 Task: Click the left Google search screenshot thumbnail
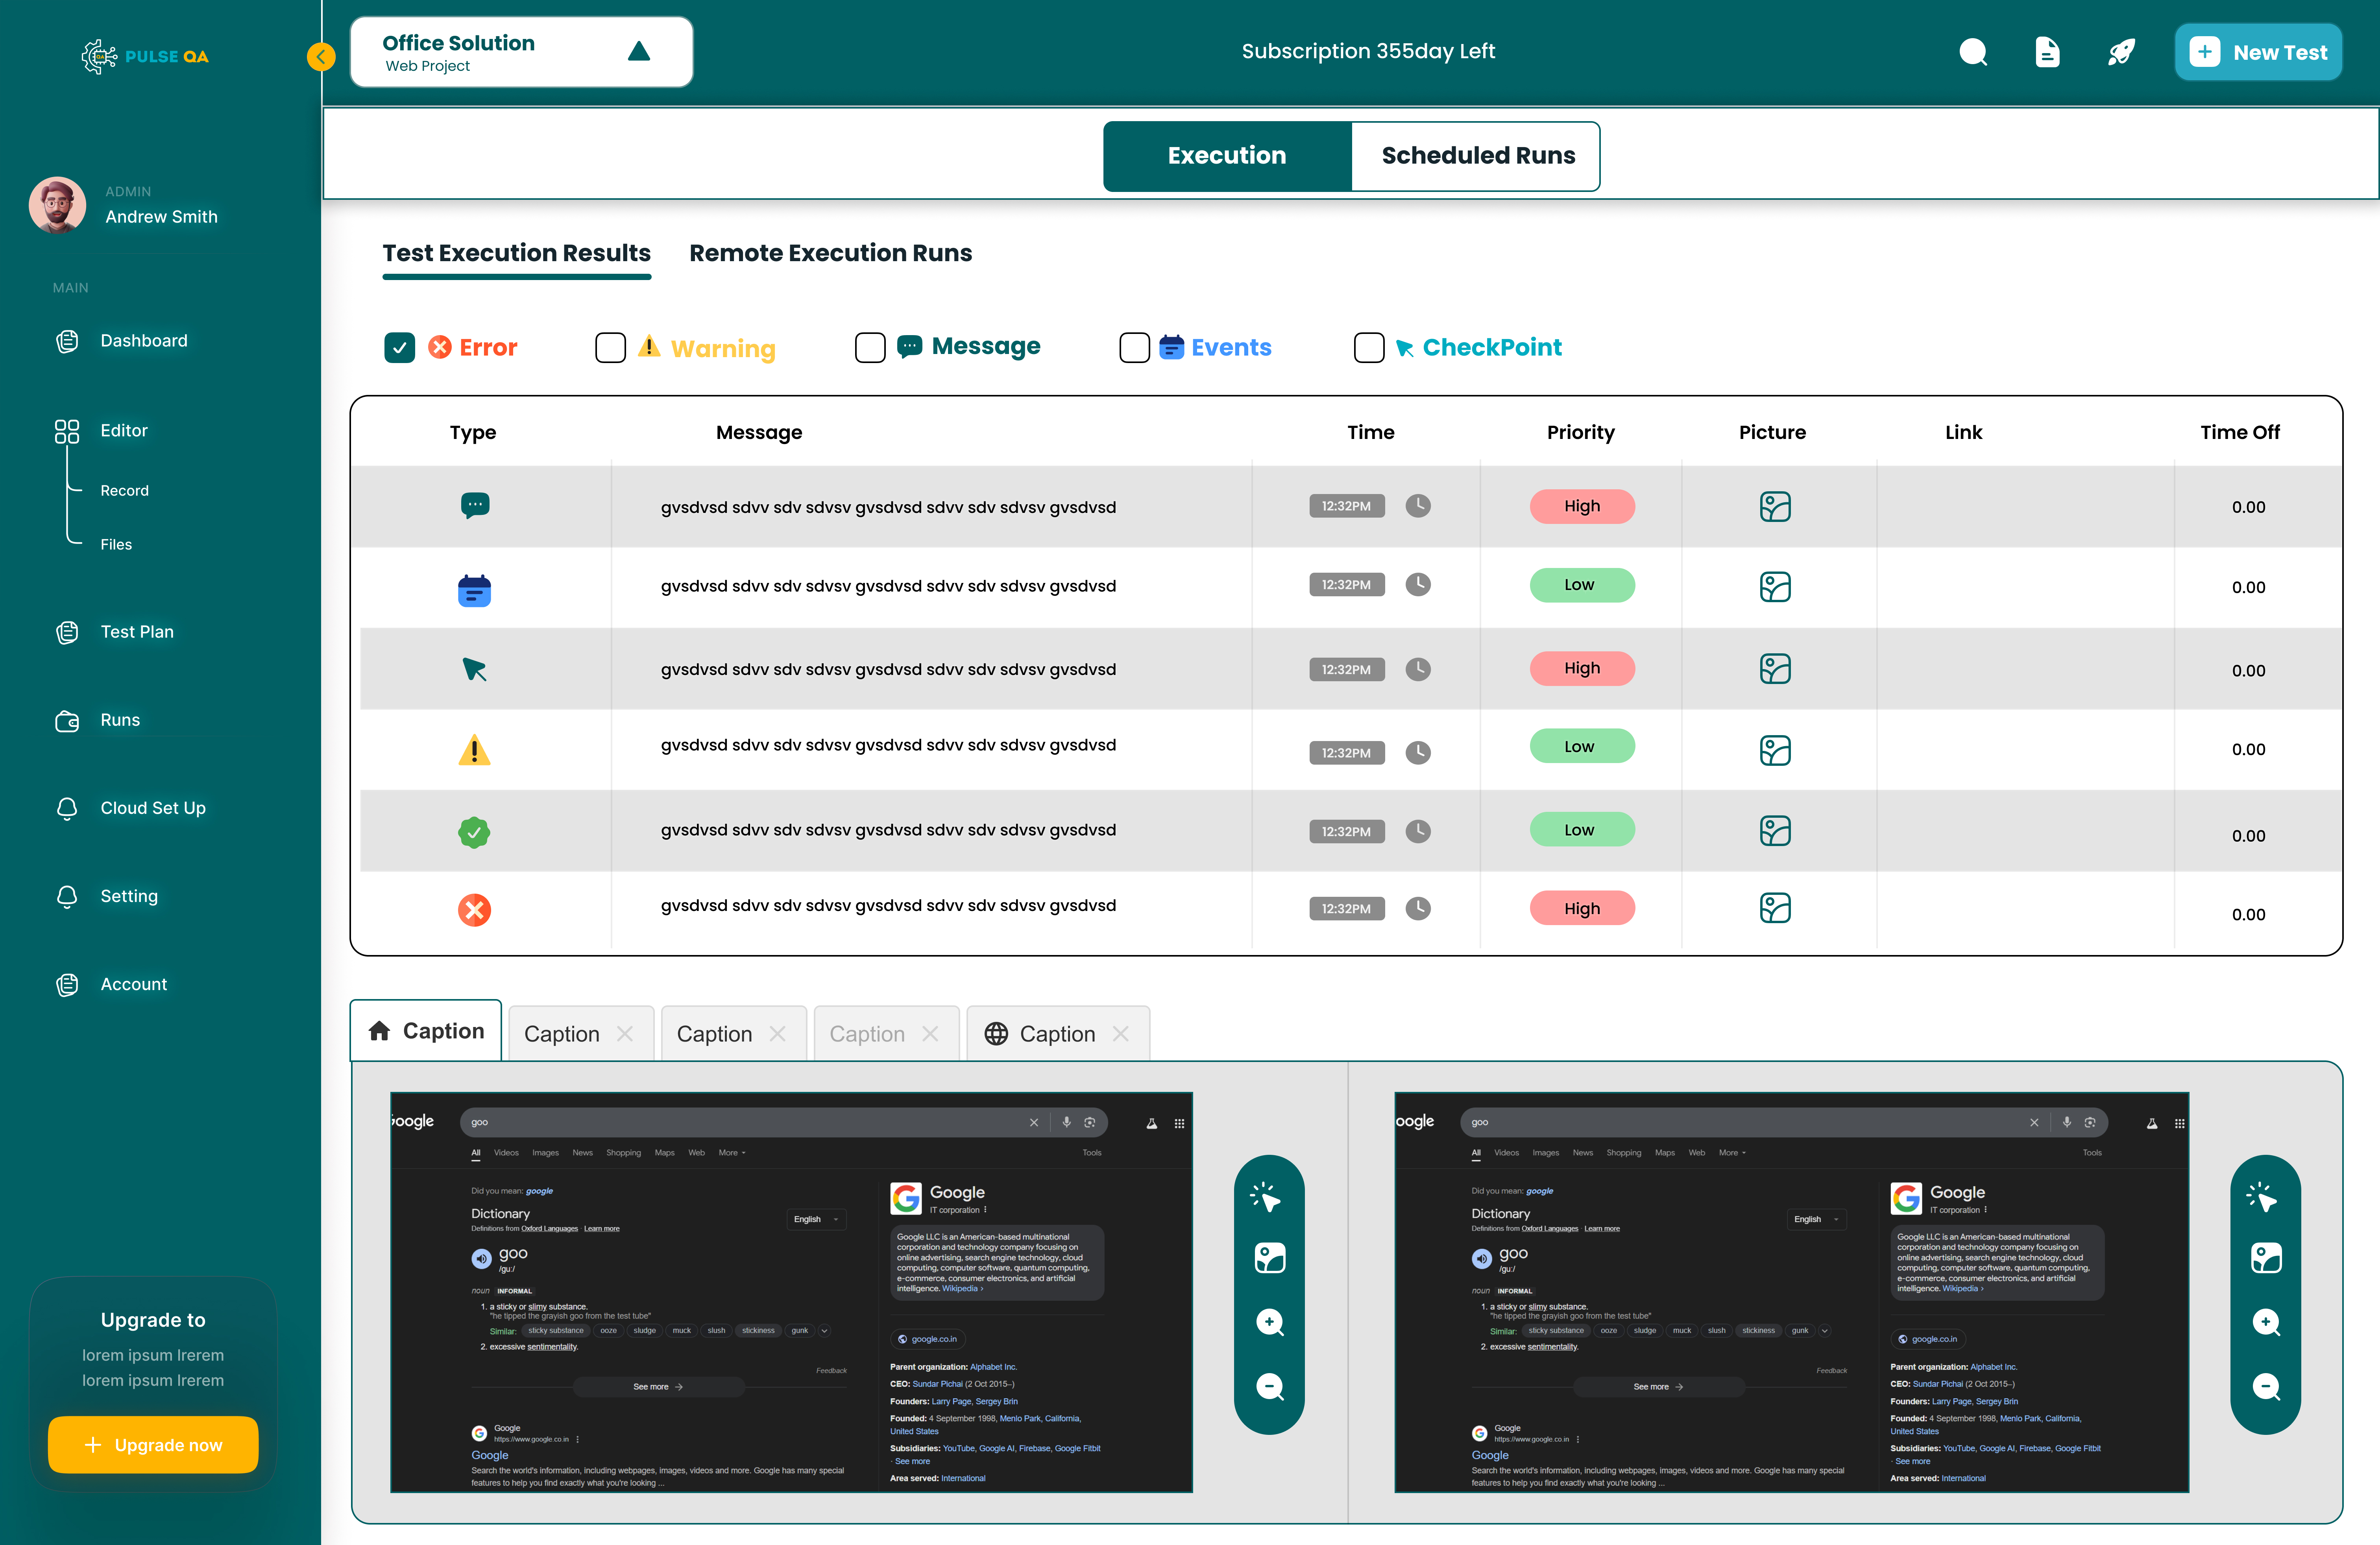(791, 1292)
